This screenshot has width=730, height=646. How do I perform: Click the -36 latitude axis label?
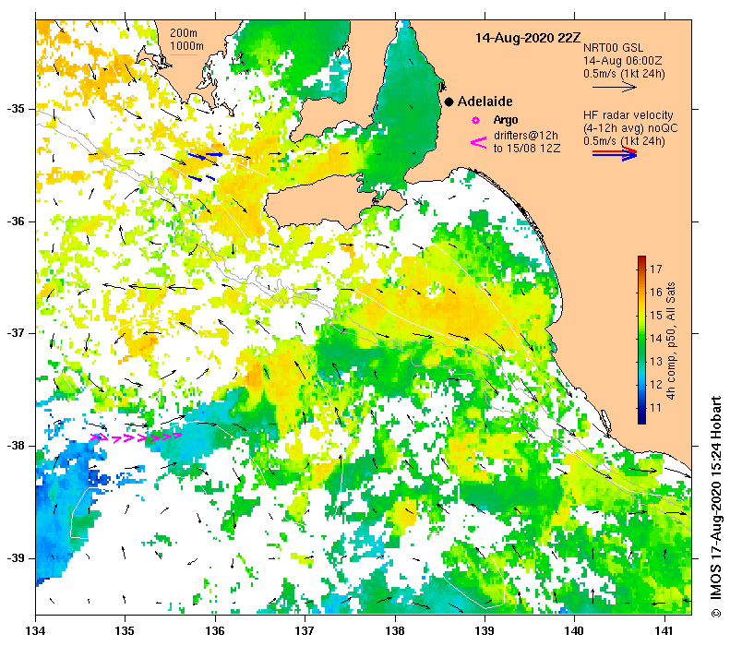click(16, 221)
